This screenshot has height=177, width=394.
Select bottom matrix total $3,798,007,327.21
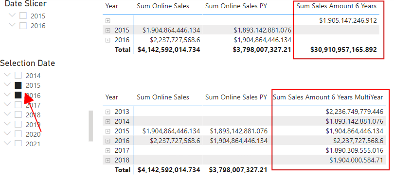coord(238,170)
